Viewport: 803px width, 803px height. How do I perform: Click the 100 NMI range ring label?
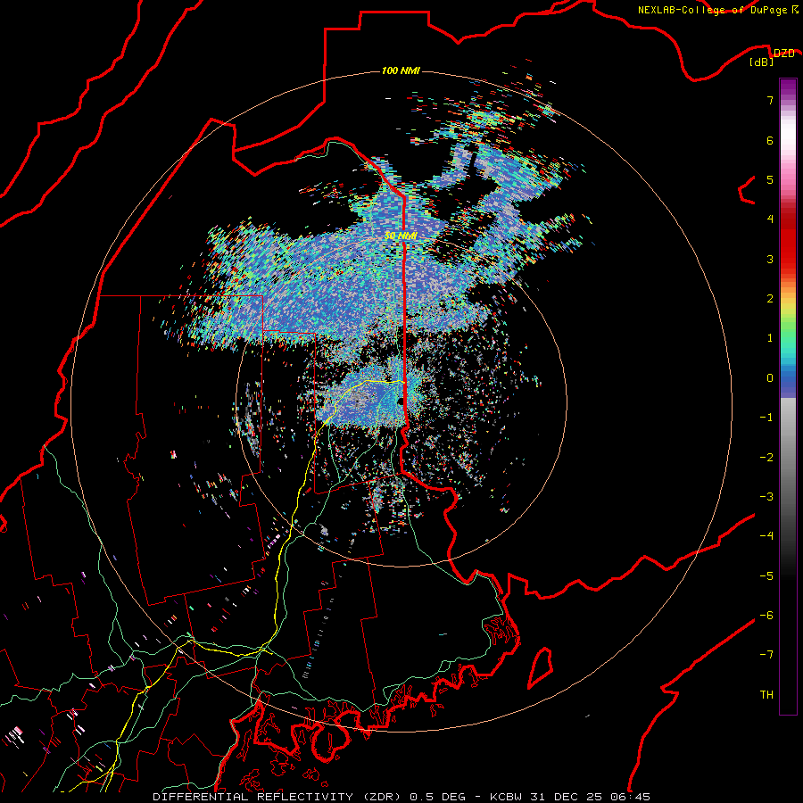coord(401,70)
